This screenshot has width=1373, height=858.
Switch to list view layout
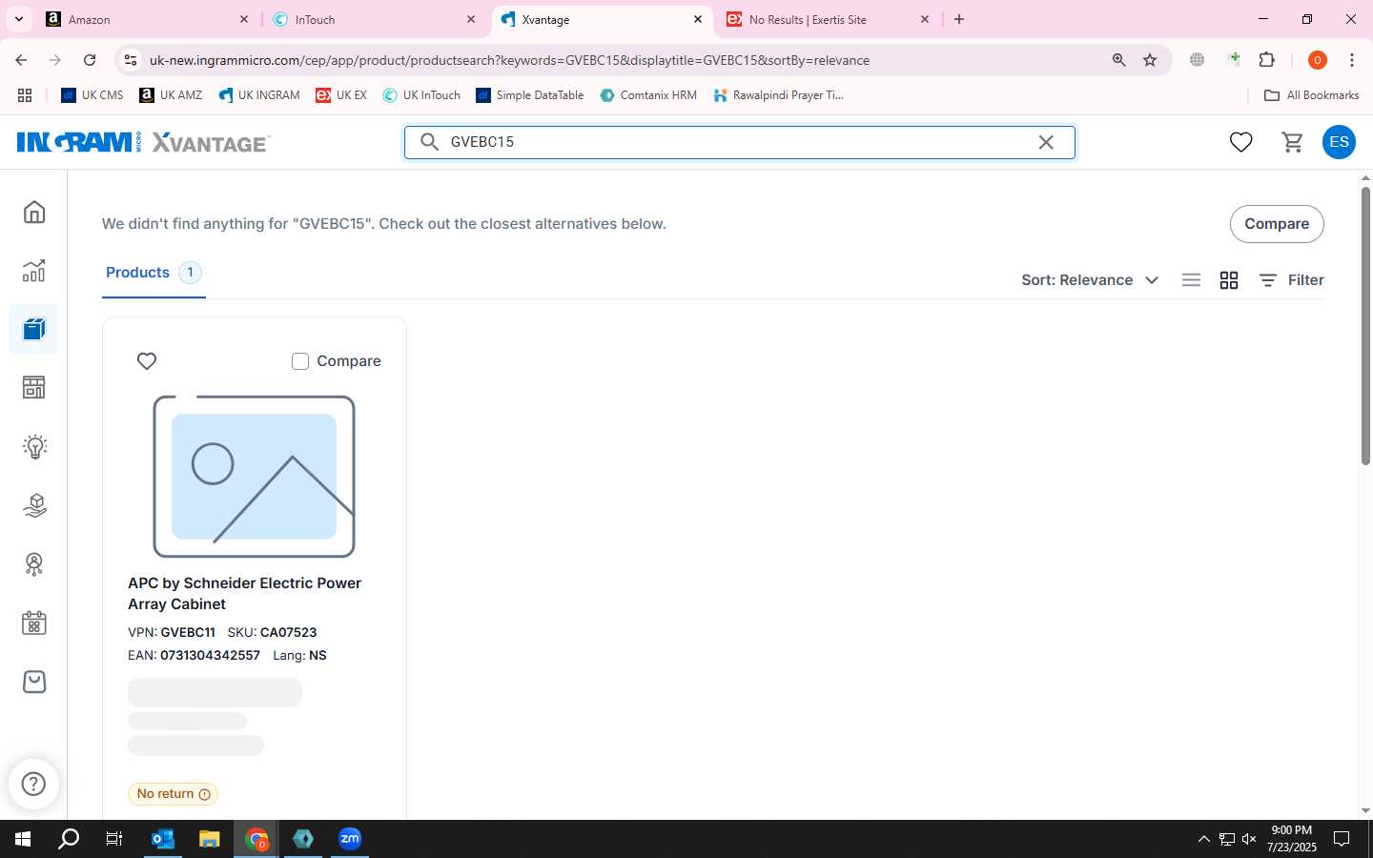pyautogui.click(x=1191, y=280)
